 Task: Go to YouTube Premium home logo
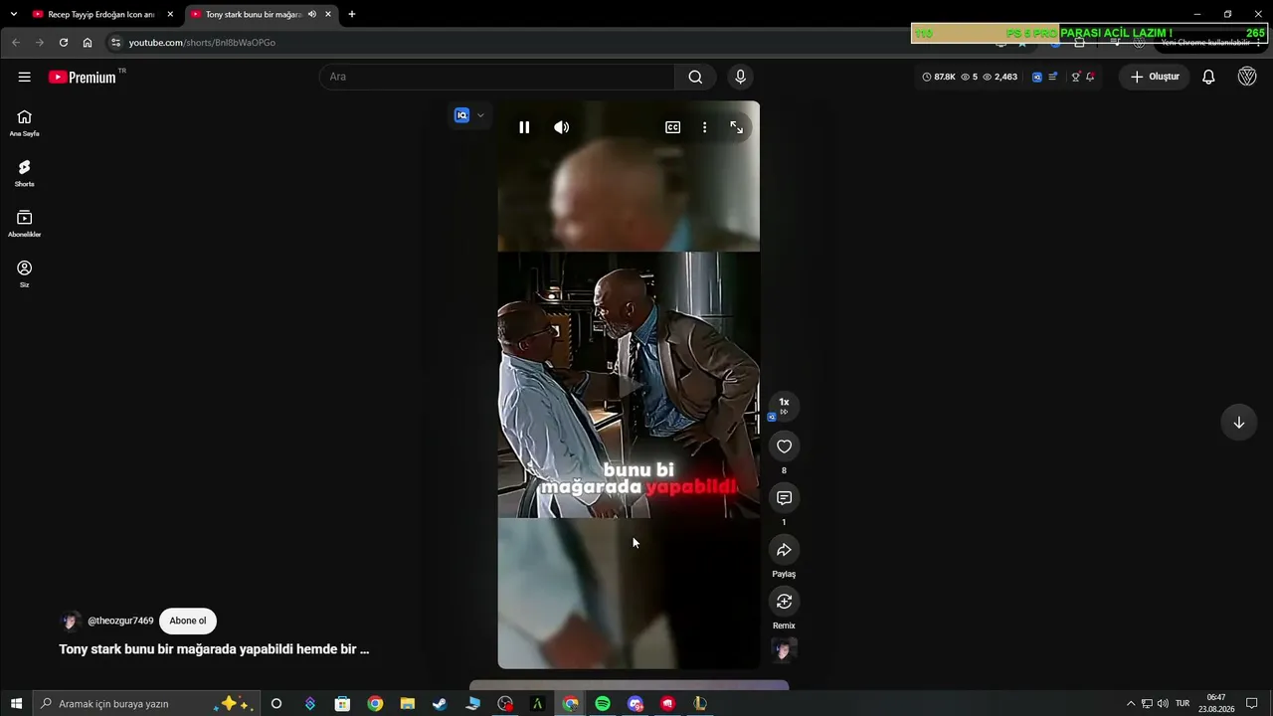(x=84, y=77)
